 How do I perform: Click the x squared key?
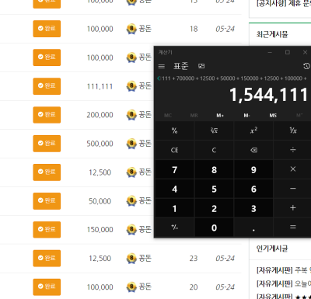pos(253,130)
